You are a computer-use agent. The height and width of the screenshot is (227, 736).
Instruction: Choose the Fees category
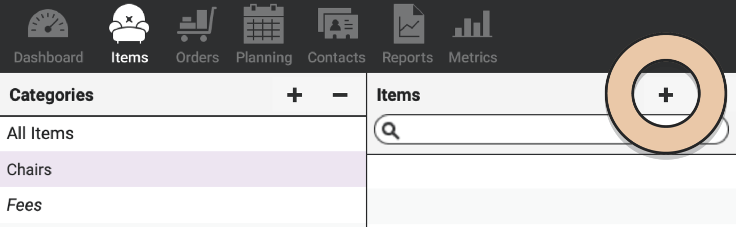25,205
